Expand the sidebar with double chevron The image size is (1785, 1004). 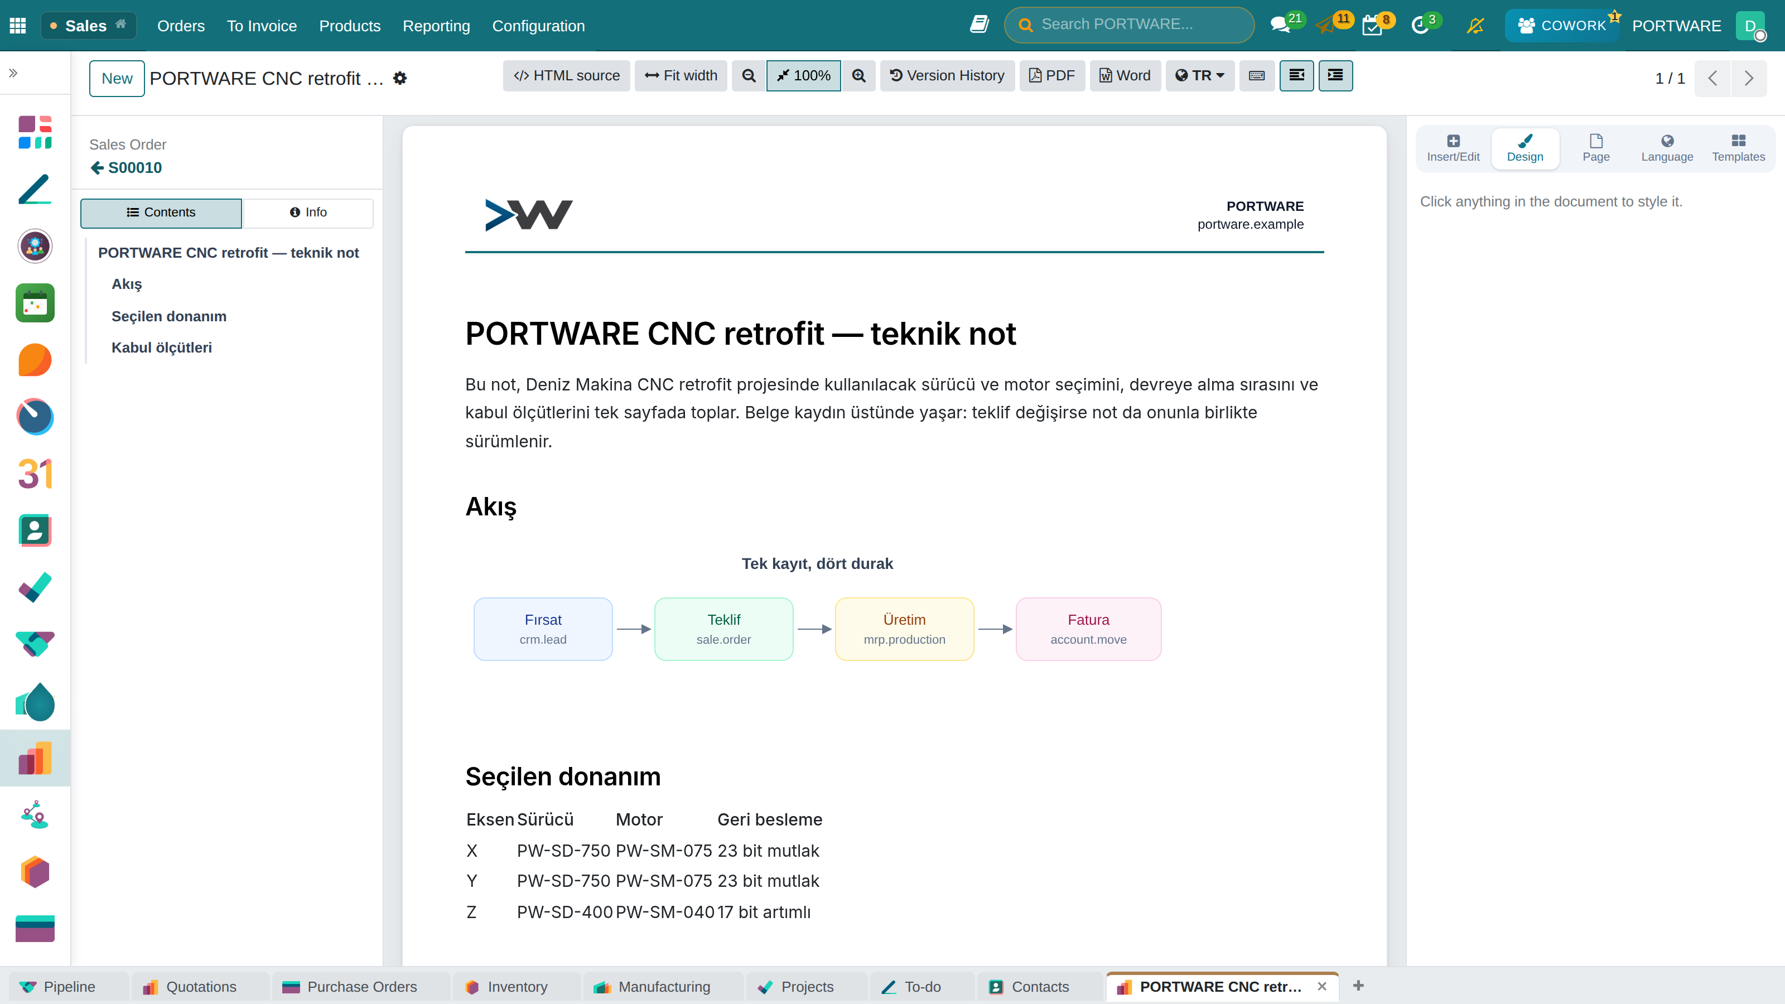[13, 73]
